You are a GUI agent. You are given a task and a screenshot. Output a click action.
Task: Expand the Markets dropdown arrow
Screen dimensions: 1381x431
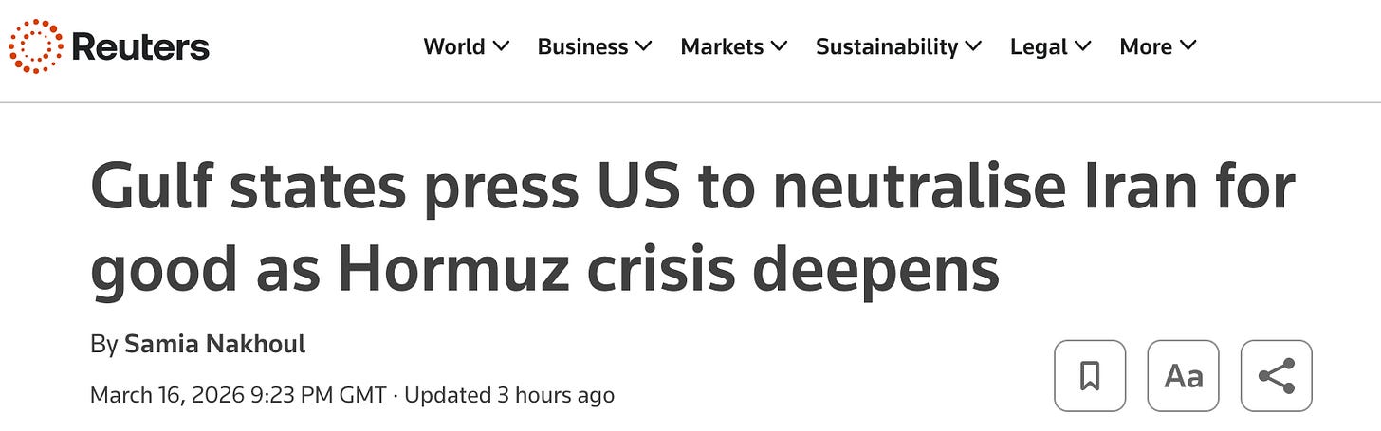tap(780, 46)
